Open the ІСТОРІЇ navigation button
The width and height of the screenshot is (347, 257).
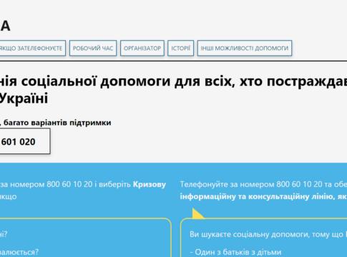[180, 48]
